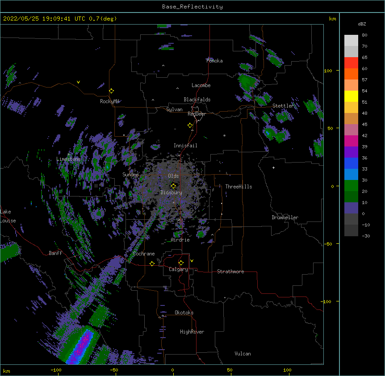Click the yellow station marker near RockyMH

pyautogui.click(x=112, y=91)
